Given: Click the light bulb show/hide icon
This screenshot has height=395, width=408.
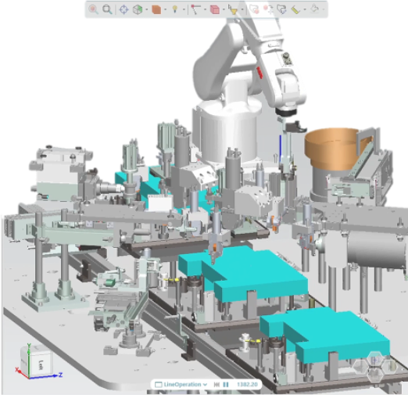Looking at the screenshot, I should (x=175, y=9).
